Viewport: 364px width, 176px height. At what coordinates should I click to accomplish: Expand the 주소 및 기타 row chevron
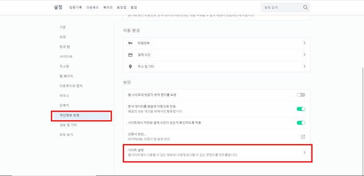[304, 66]
